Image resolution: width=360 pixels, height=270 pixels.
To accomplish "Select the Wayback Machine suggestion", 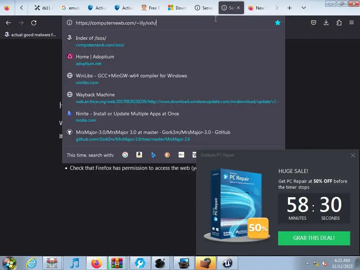I will tap(174, 98).
